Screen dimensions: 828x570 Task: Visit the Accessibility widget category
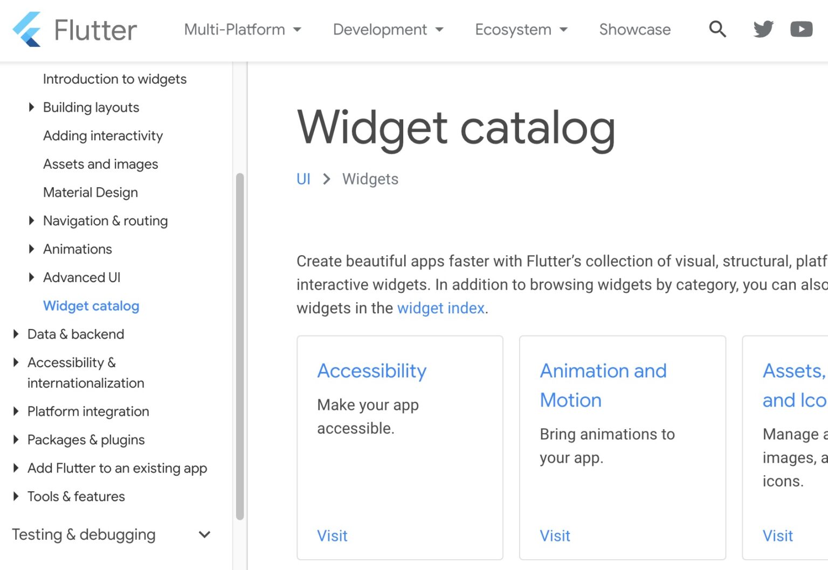[333, 535]
